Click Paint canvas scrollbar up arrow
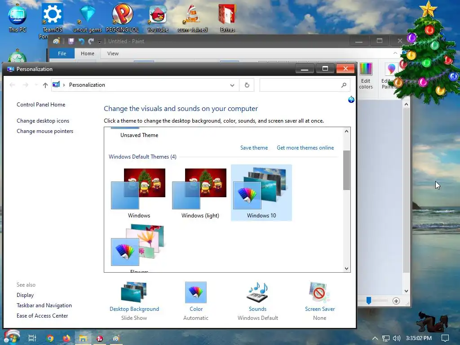The height and width of the screenshot is (345, 460). [x=406, y=104]
